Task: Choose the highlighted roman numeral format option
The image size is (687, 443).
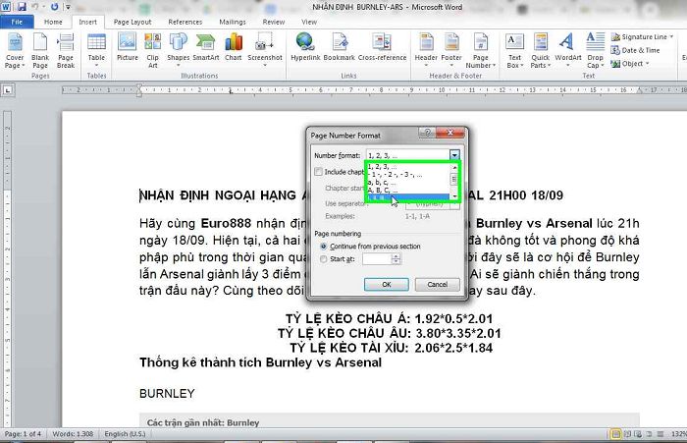Action: point(408,197)
